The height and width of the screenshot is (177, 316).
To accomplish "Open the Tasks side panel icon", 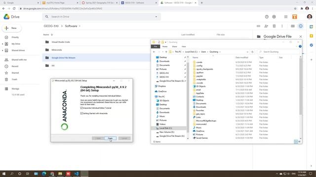I will click(312, 45).
